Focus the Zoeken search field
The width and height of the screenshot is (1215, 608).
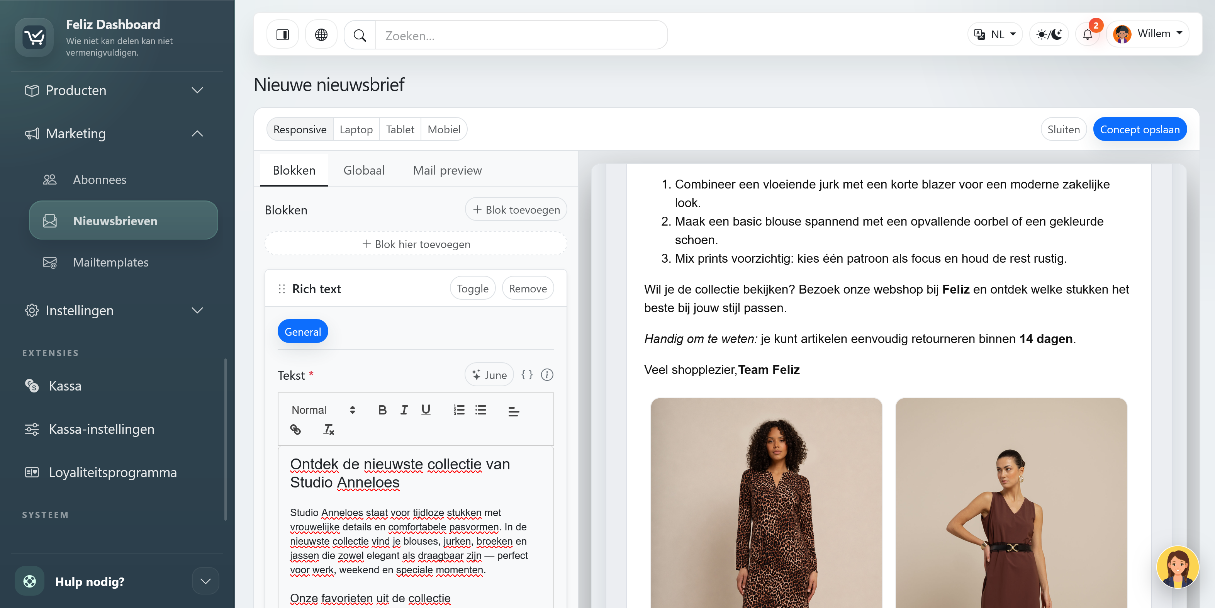(x=521, y=36)
